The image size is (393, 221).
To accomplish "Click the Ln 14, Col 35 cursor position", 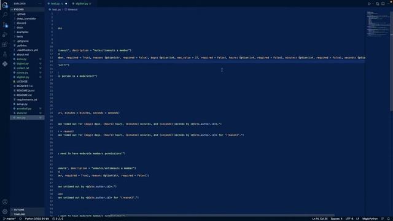I will click(320, 219).
